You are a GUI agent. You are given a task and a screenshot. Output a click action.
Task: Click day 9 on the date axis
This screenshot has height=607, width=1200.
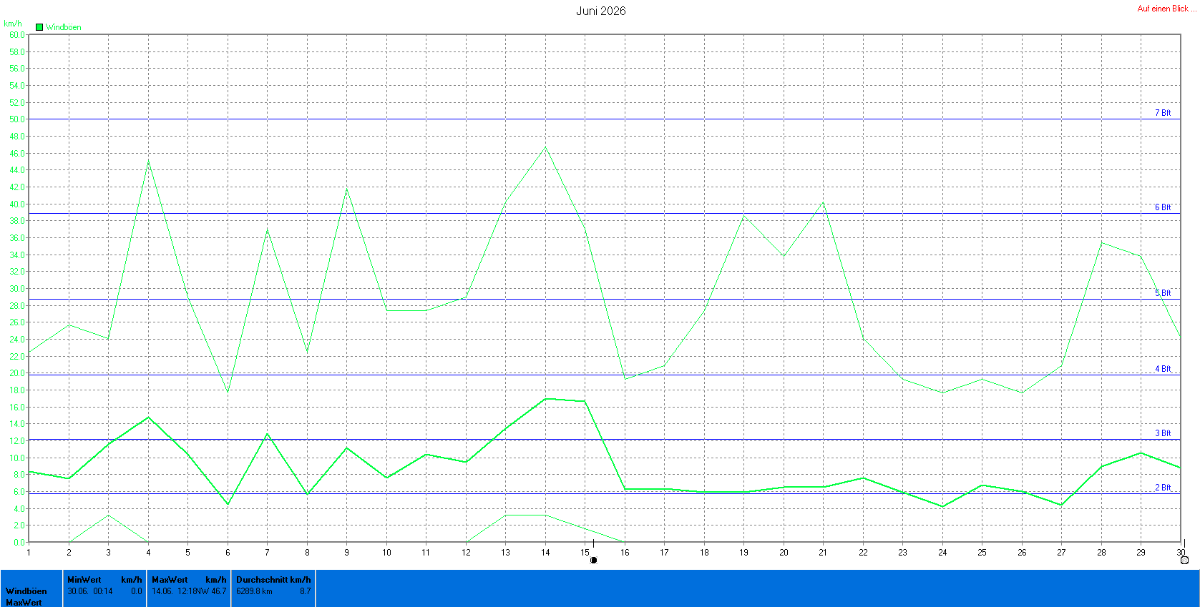(x=347, y=552)
